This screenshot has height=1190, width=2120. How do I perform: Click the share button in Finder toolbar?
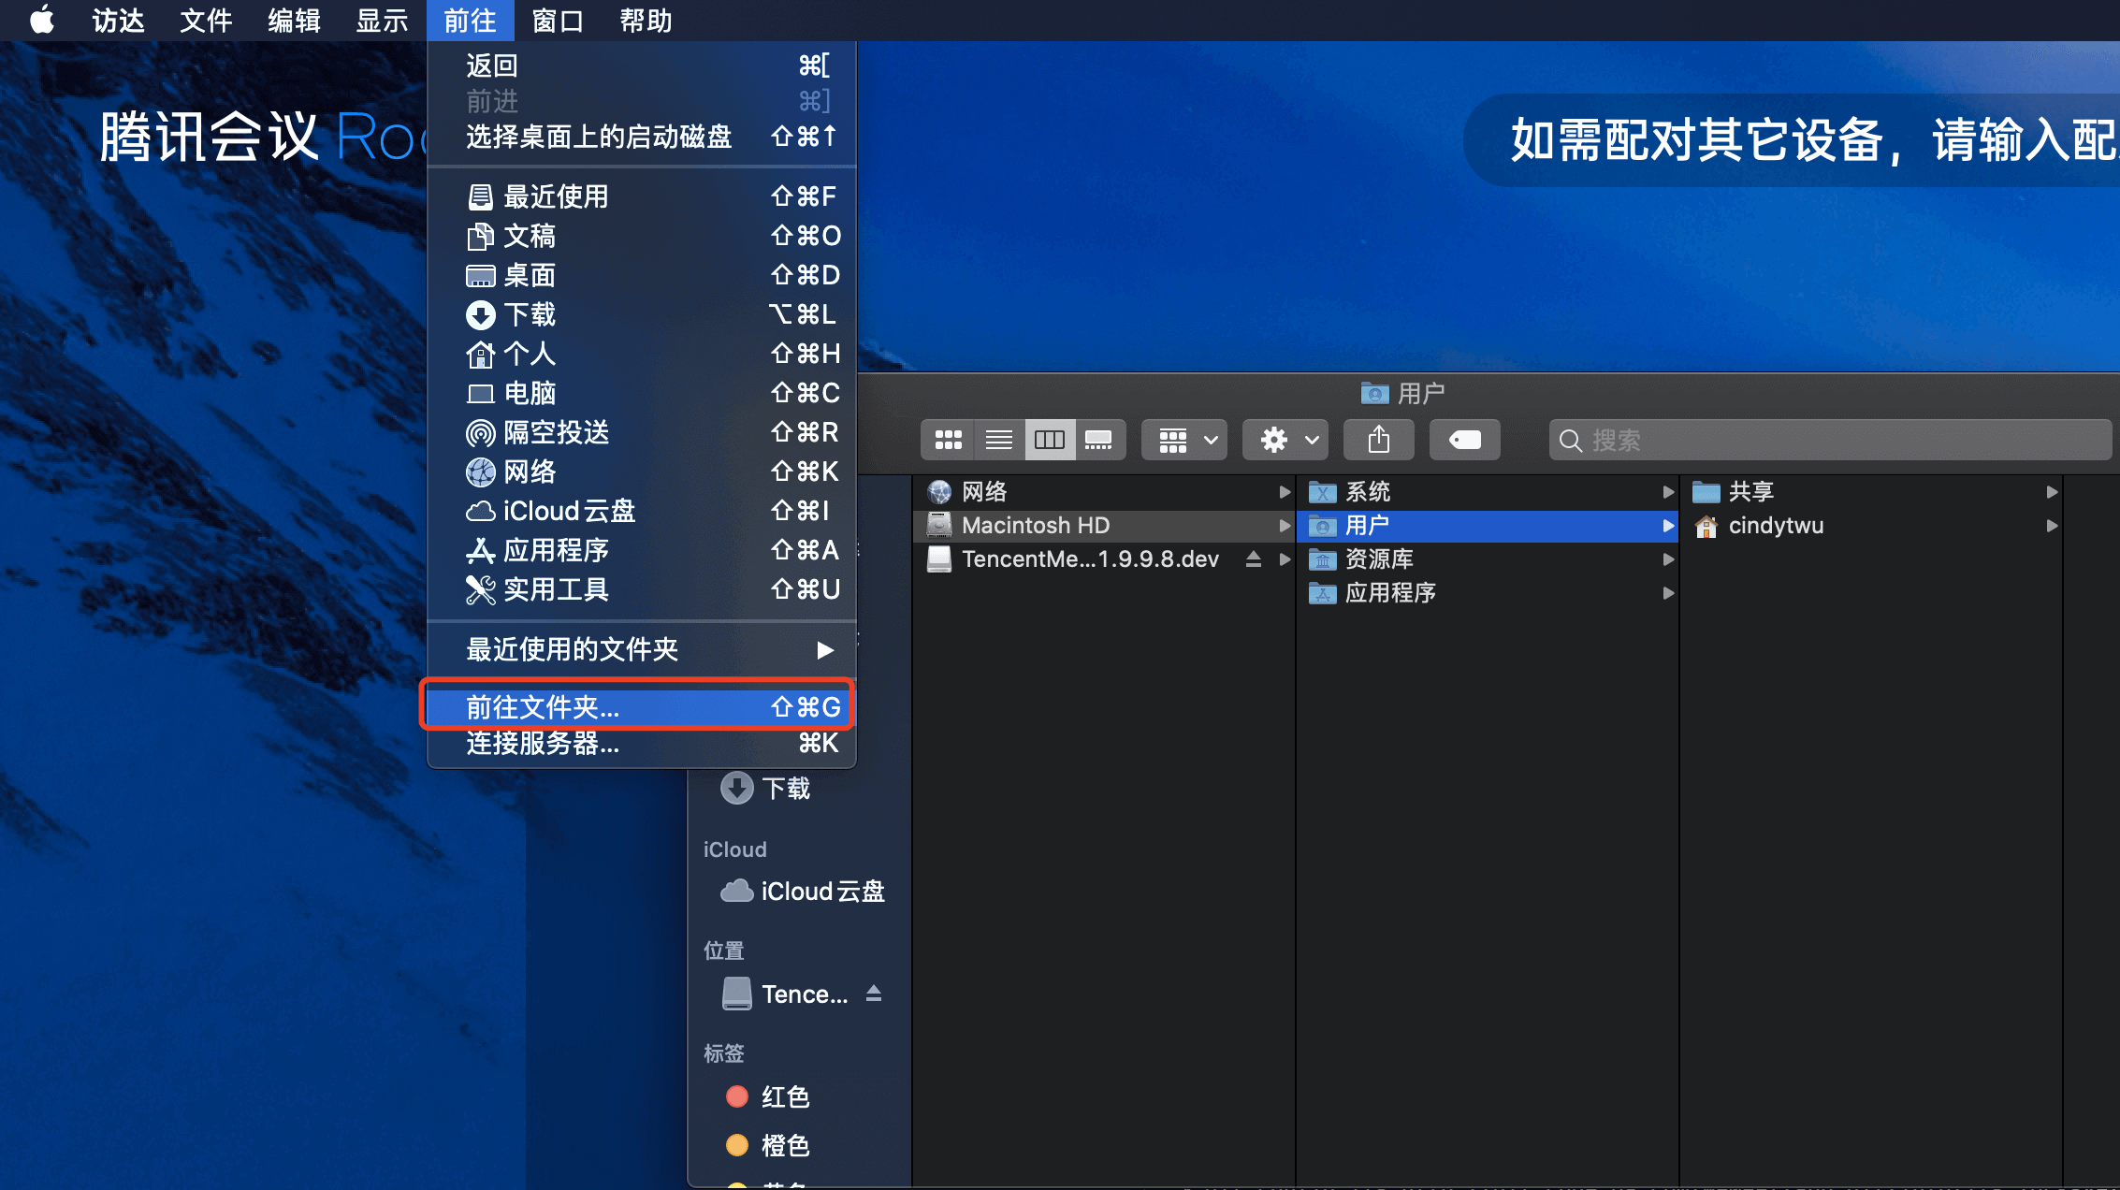1378,440
